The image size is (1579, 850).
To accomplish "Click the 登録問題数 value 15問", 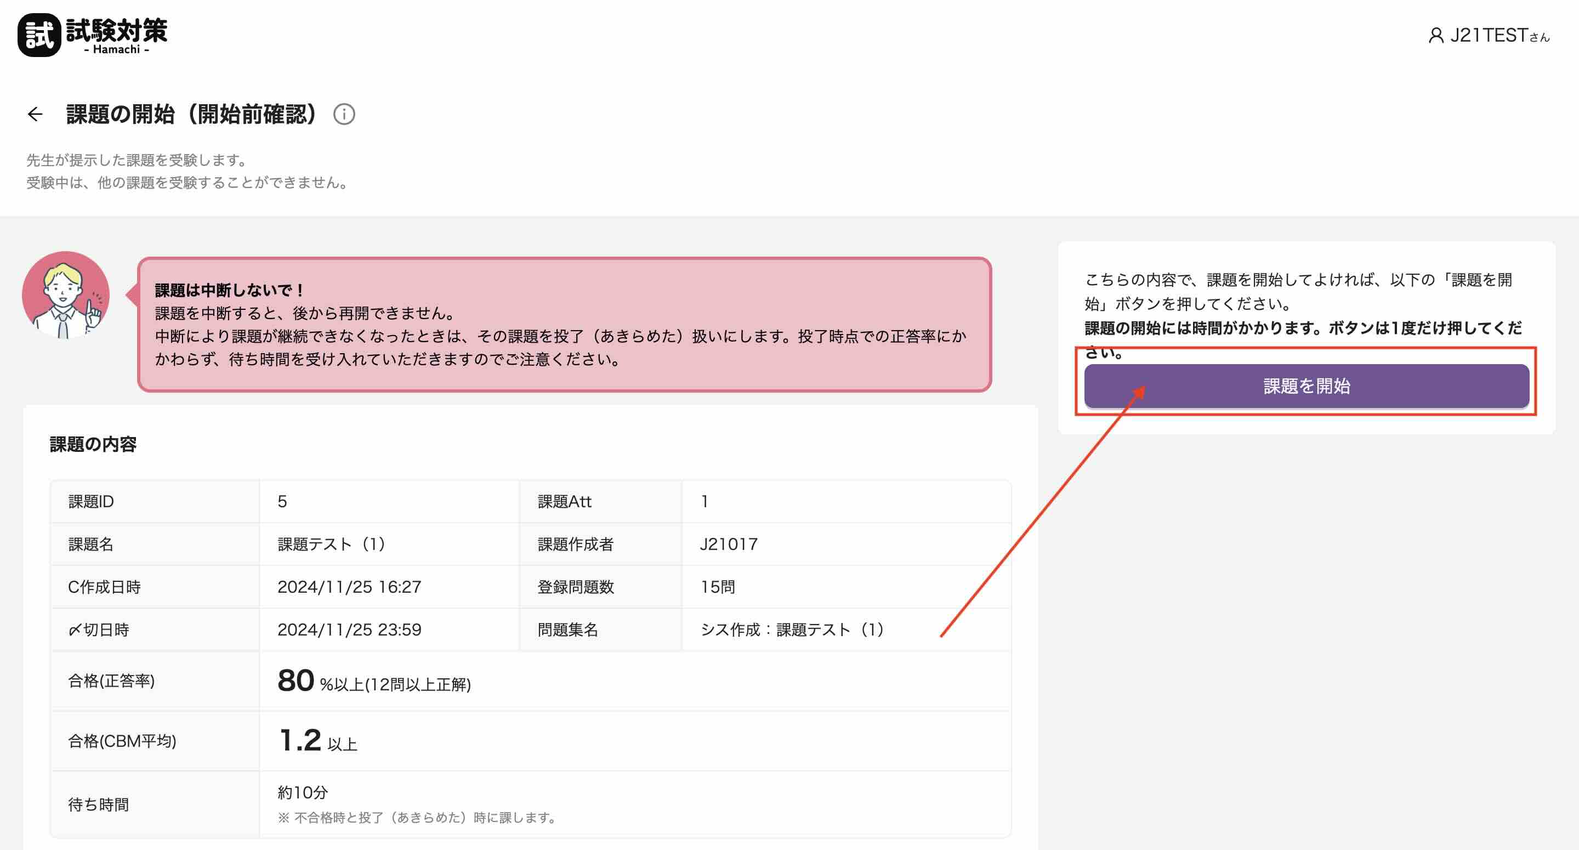I will click(717, 587).
